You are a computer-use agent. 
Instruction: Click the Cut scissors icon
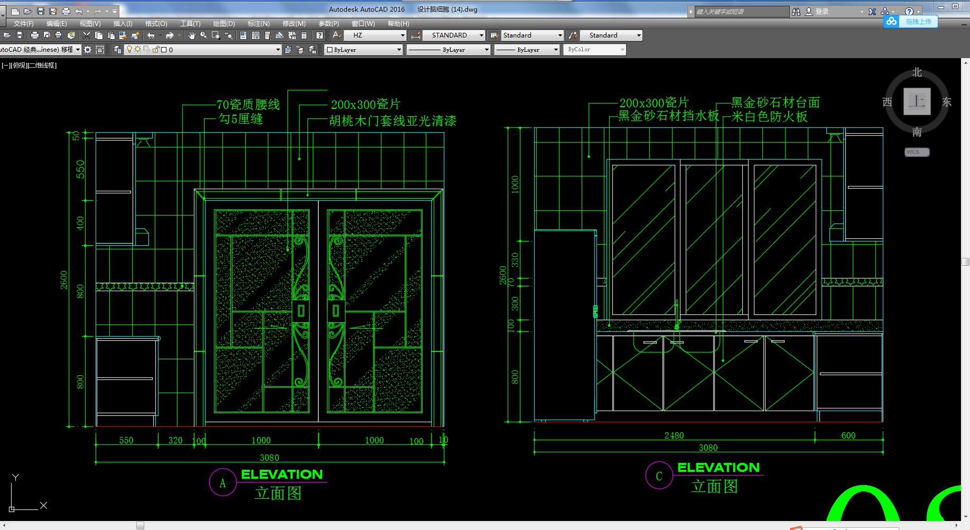click(x=87, y=35)
